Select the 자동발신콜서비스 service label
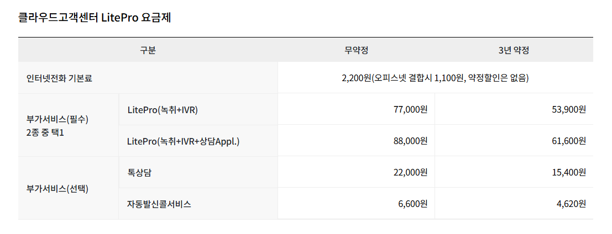The width and height of the screenshot is (612, 234). coord(159,204)
